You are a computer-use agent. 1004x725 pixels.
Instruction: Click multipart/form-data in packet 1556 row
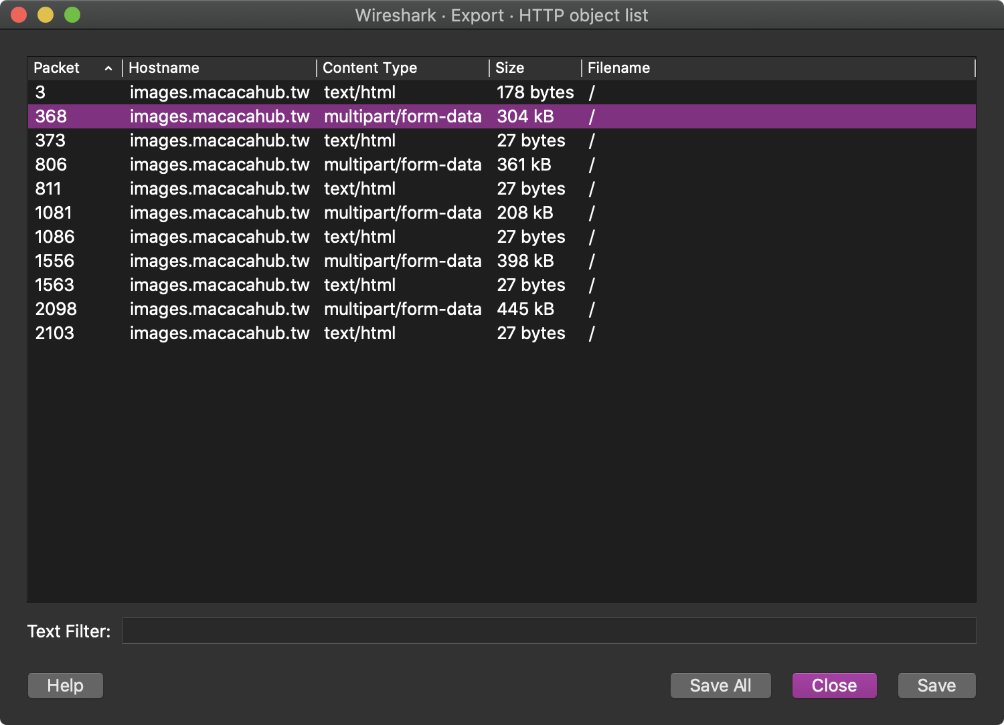point(402,261)
